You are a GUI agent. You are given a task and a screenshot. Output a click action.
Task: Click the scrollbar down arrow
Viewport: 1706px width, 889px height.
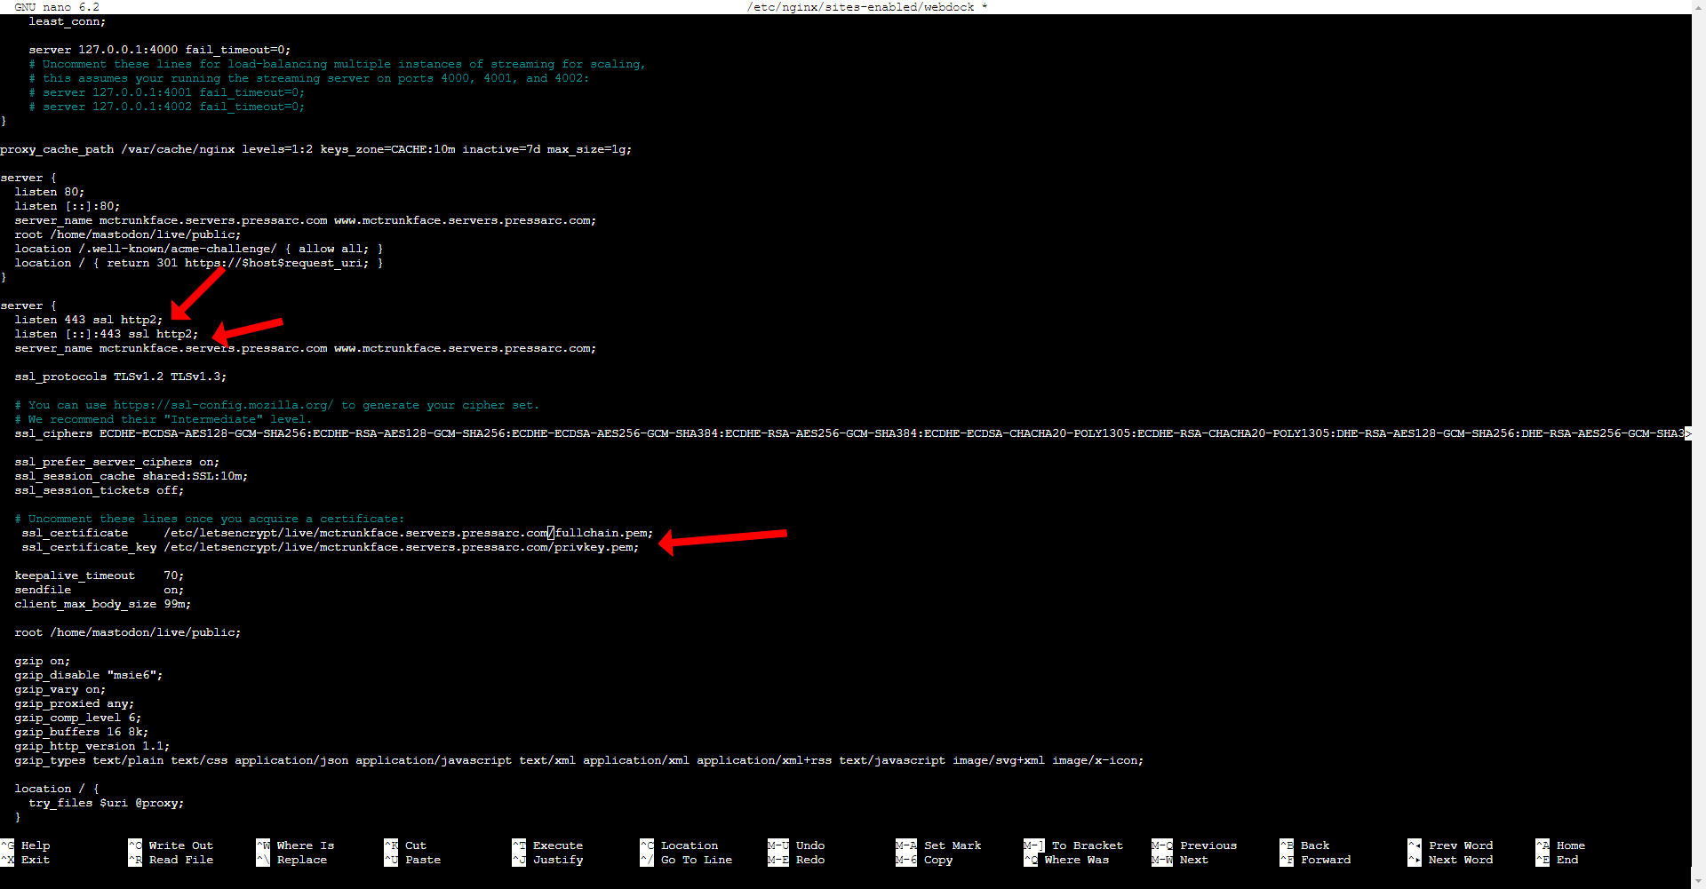click(x=1698, y=881)
